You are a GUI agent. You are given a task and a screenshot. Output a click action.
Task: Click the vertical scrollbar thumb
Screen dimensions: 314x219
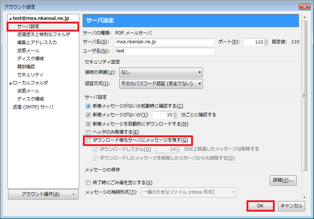click(x=304, y=96)
